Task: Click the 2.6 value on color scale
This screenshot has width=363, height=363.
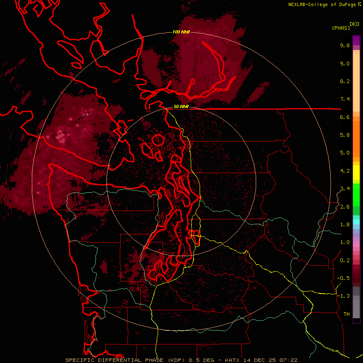Action: (x=345, y=207)
